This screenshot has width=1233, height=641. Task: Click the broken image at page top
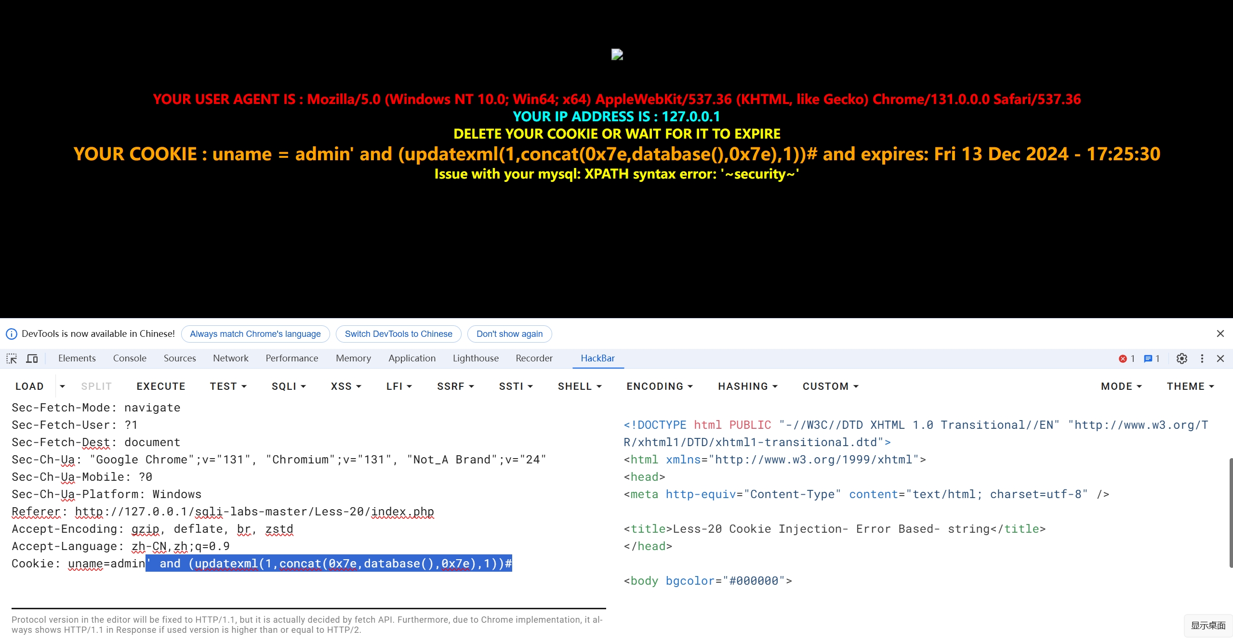click(x=617, y=54)
